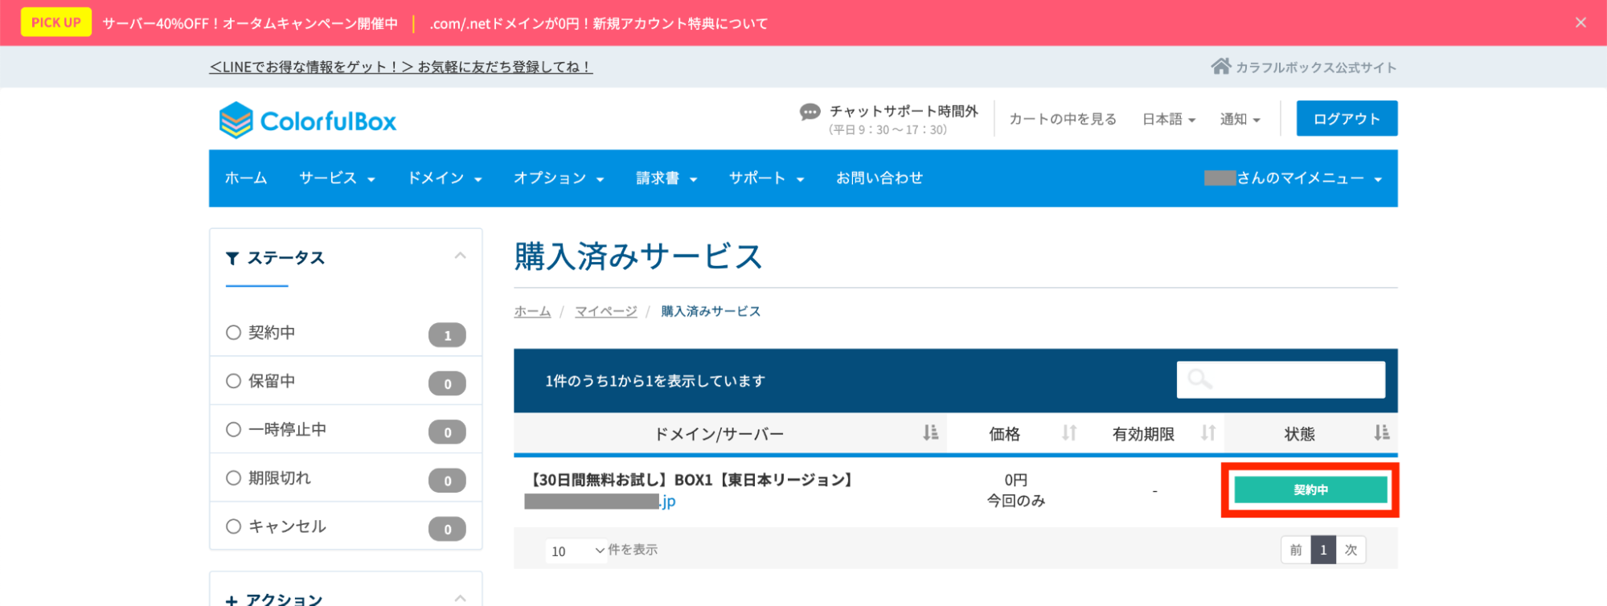This screenshot has width=1607, height=606.
Task: Open the サービス menu dropdown
Action: point(337,178)
